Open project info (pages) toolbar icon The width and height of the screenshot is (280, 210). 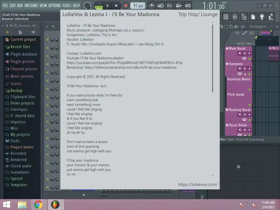pos(253,17)
